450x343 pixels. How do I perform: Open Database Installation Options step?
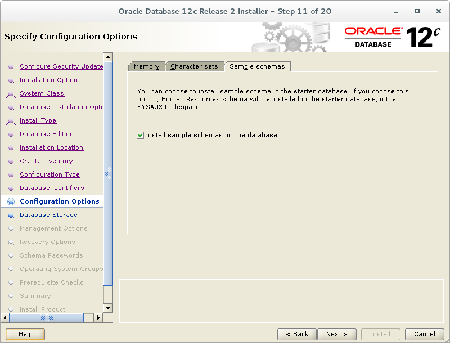61,107
